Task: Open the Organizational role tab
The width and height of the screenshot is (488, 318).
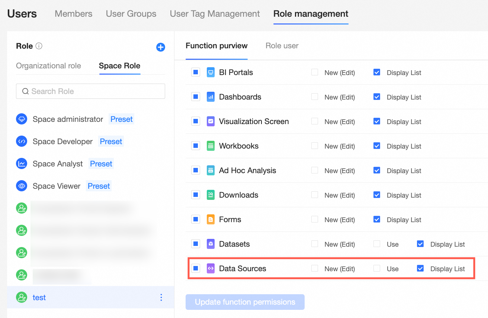Action: [48, 66]
